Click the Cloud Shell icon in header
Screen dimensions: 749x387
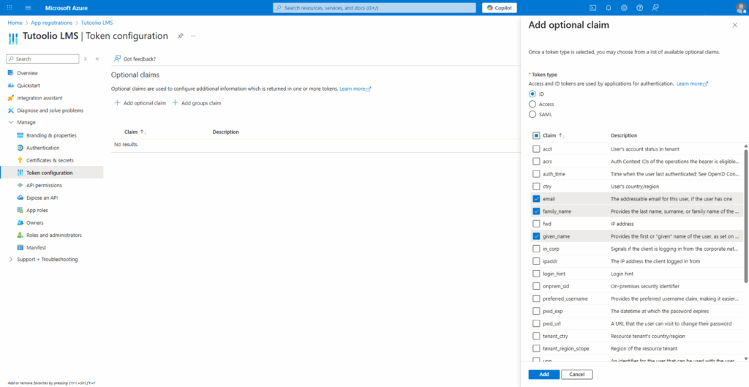[592, 7]
